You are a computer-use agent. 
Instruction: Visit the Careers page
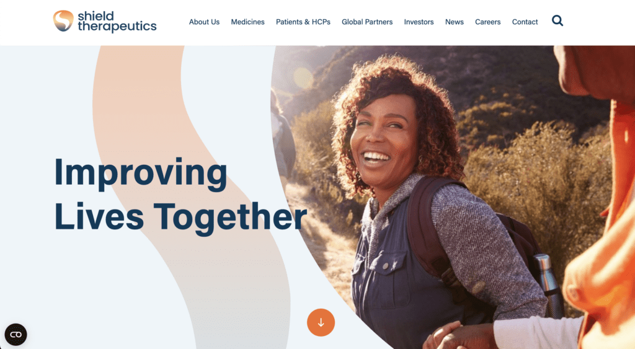(x=487, y=22)
